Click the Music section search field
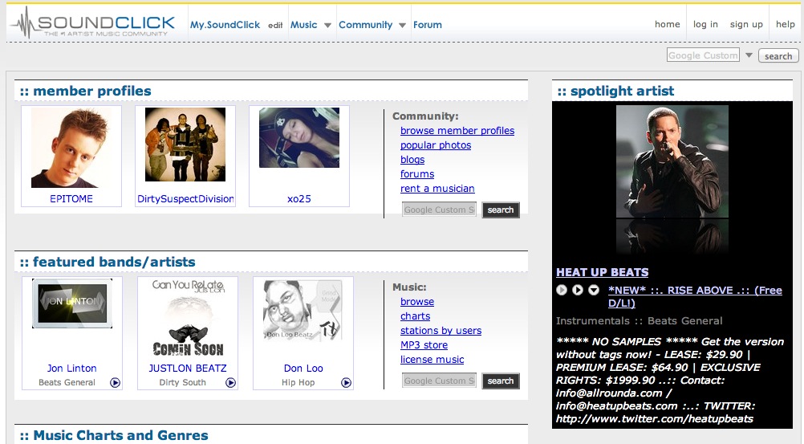The height and width of the screenshot is (444, 804). pos(439,381)
